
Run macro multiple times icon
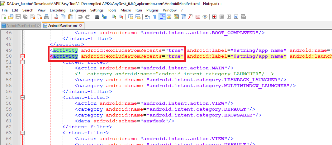(x=236, y=17)
